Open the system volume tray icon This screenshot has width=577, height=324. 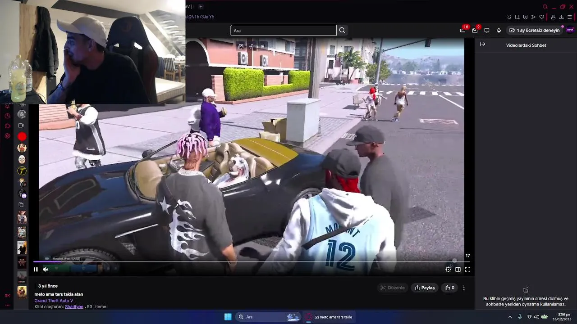coord(536,317)
